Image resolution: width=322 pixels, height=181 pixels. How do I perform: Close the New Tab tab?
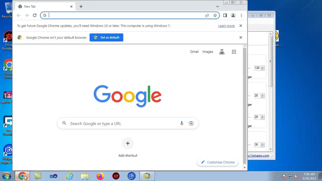[71, 7]
